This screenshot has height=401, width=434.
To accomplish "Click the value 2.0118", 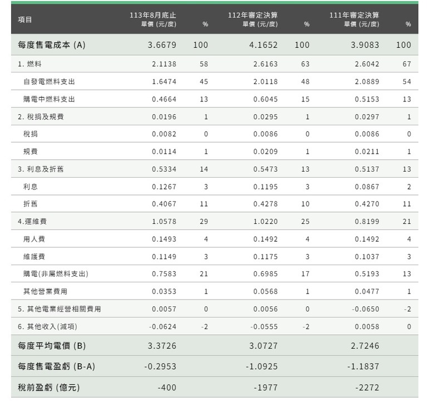I will (x=265, y=82).
